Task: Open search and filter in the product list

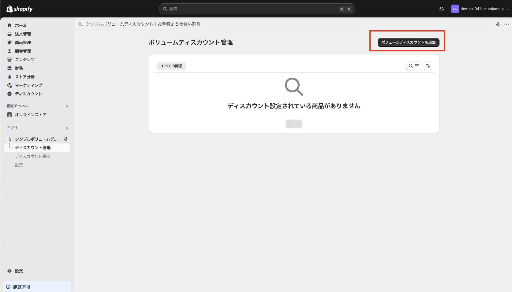Action: 413,66
